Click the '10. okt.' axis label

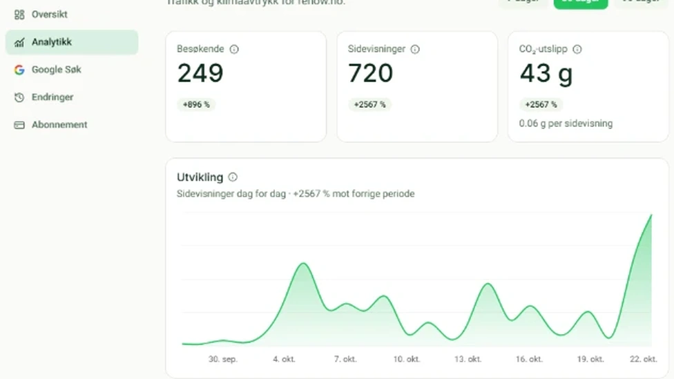click(x=407, y=359)
